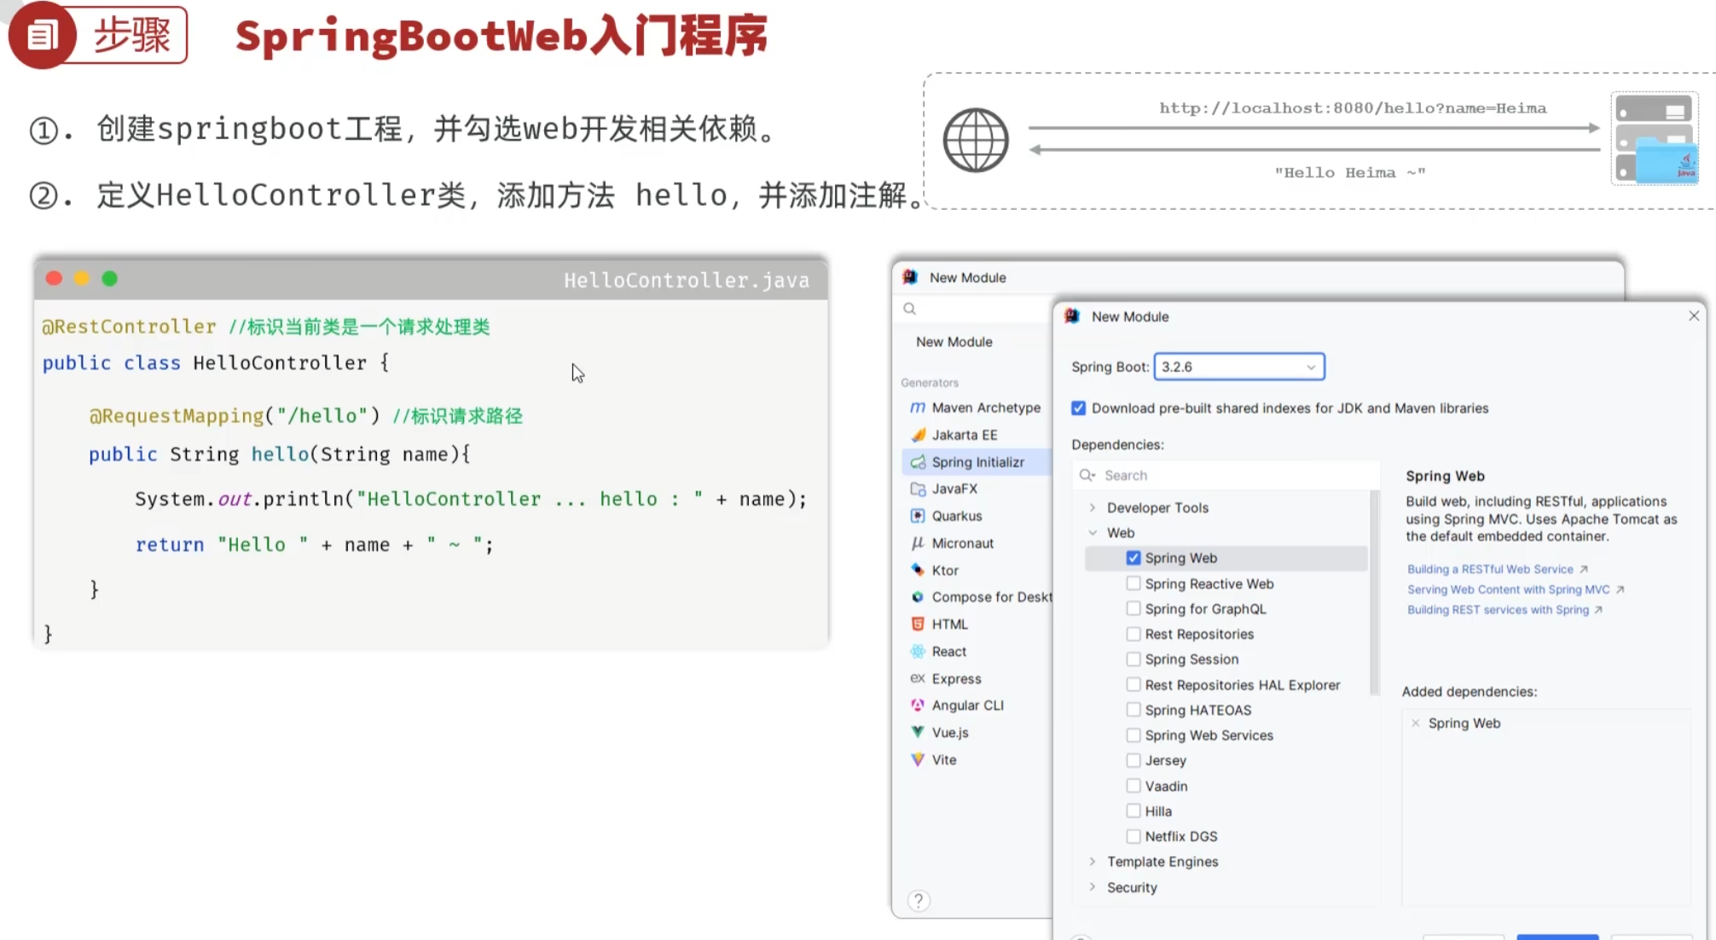Expand the Template Engines section

coord(1093,862)
